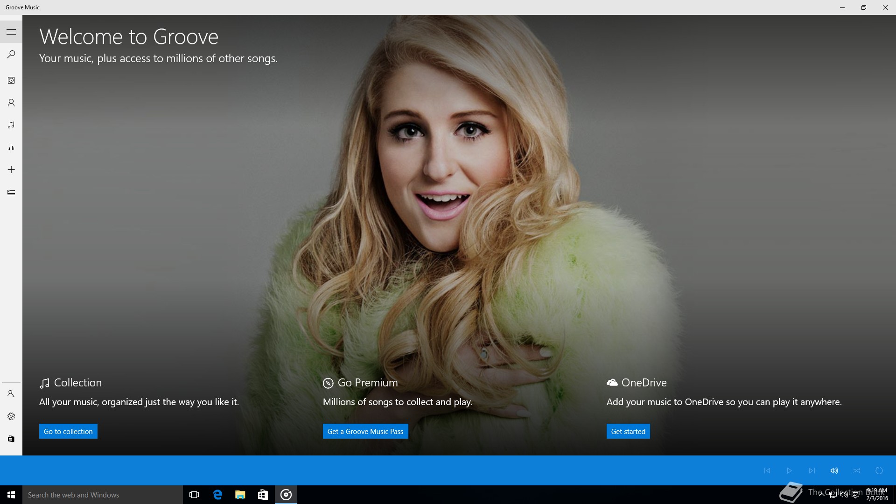Open the Now Playing bars icon

coord(11,147)
